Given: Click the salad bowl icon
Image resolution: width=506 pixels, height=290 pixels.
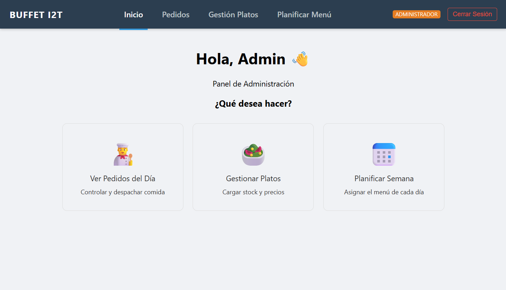Looking at the screenshot, I should [253, 155].
